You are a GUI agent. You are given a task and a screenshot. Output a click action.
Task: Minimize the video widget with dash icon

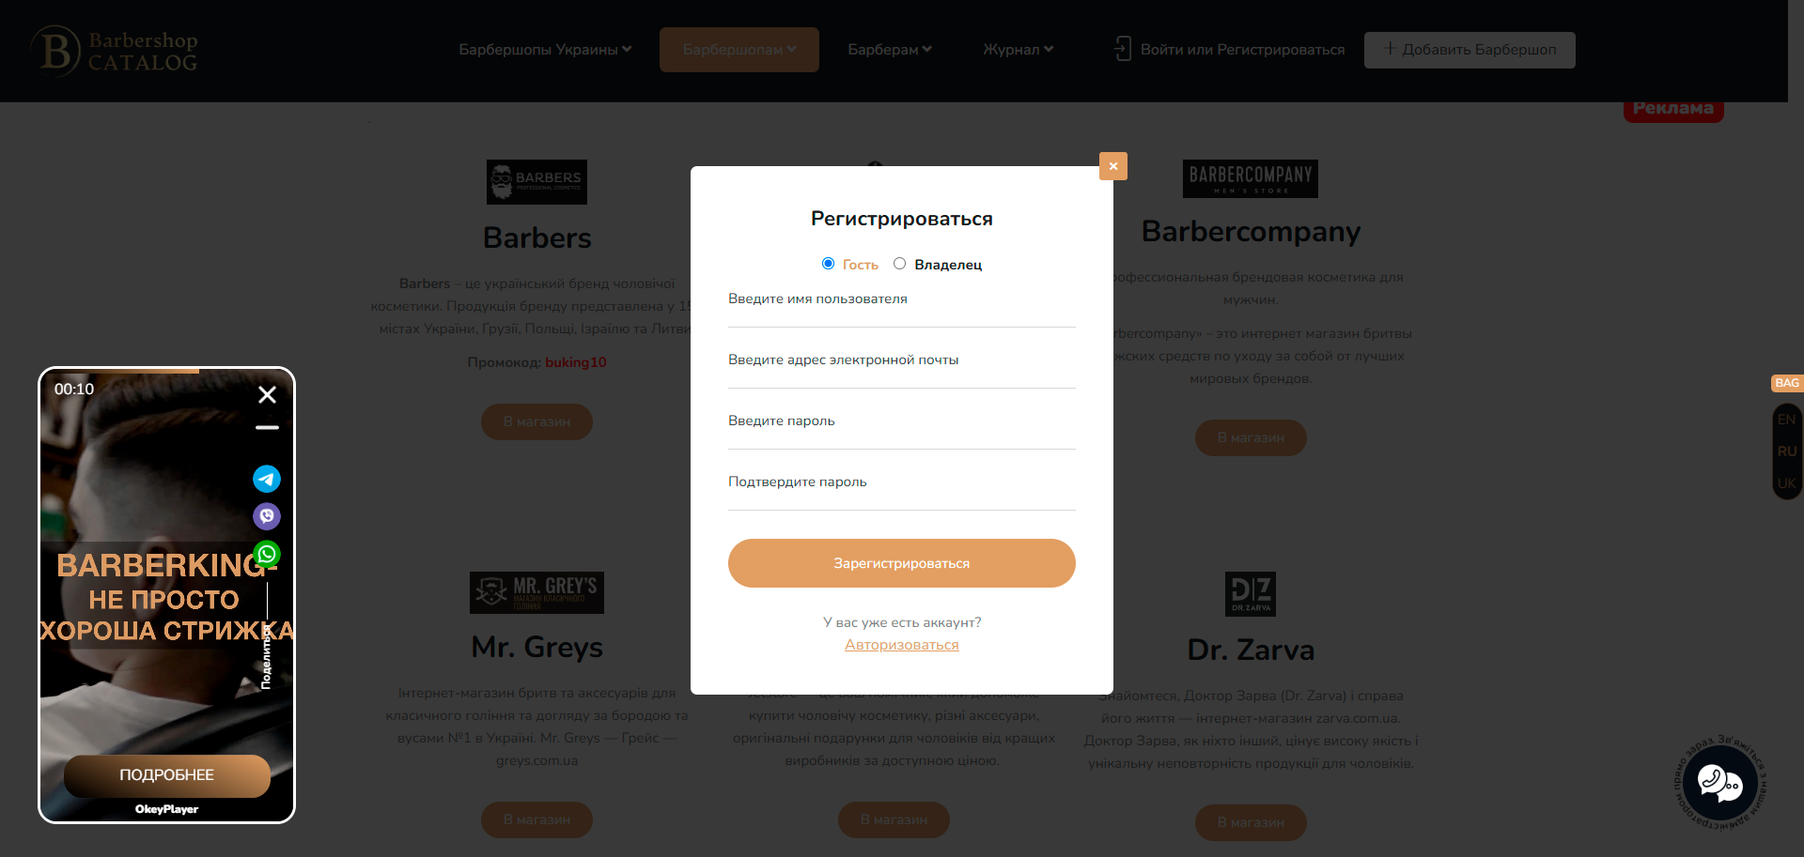[x=267, y=427]
